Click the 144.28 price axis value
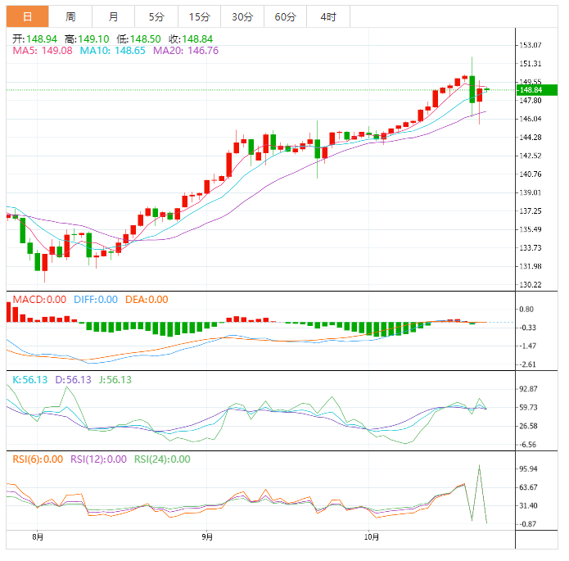This screenshot has height=561, width=569. click(531, 138)
